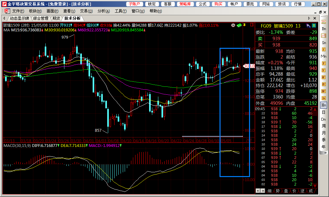Open the 工具(T) menu
This screenshot has width=329, height=197.
121,11
